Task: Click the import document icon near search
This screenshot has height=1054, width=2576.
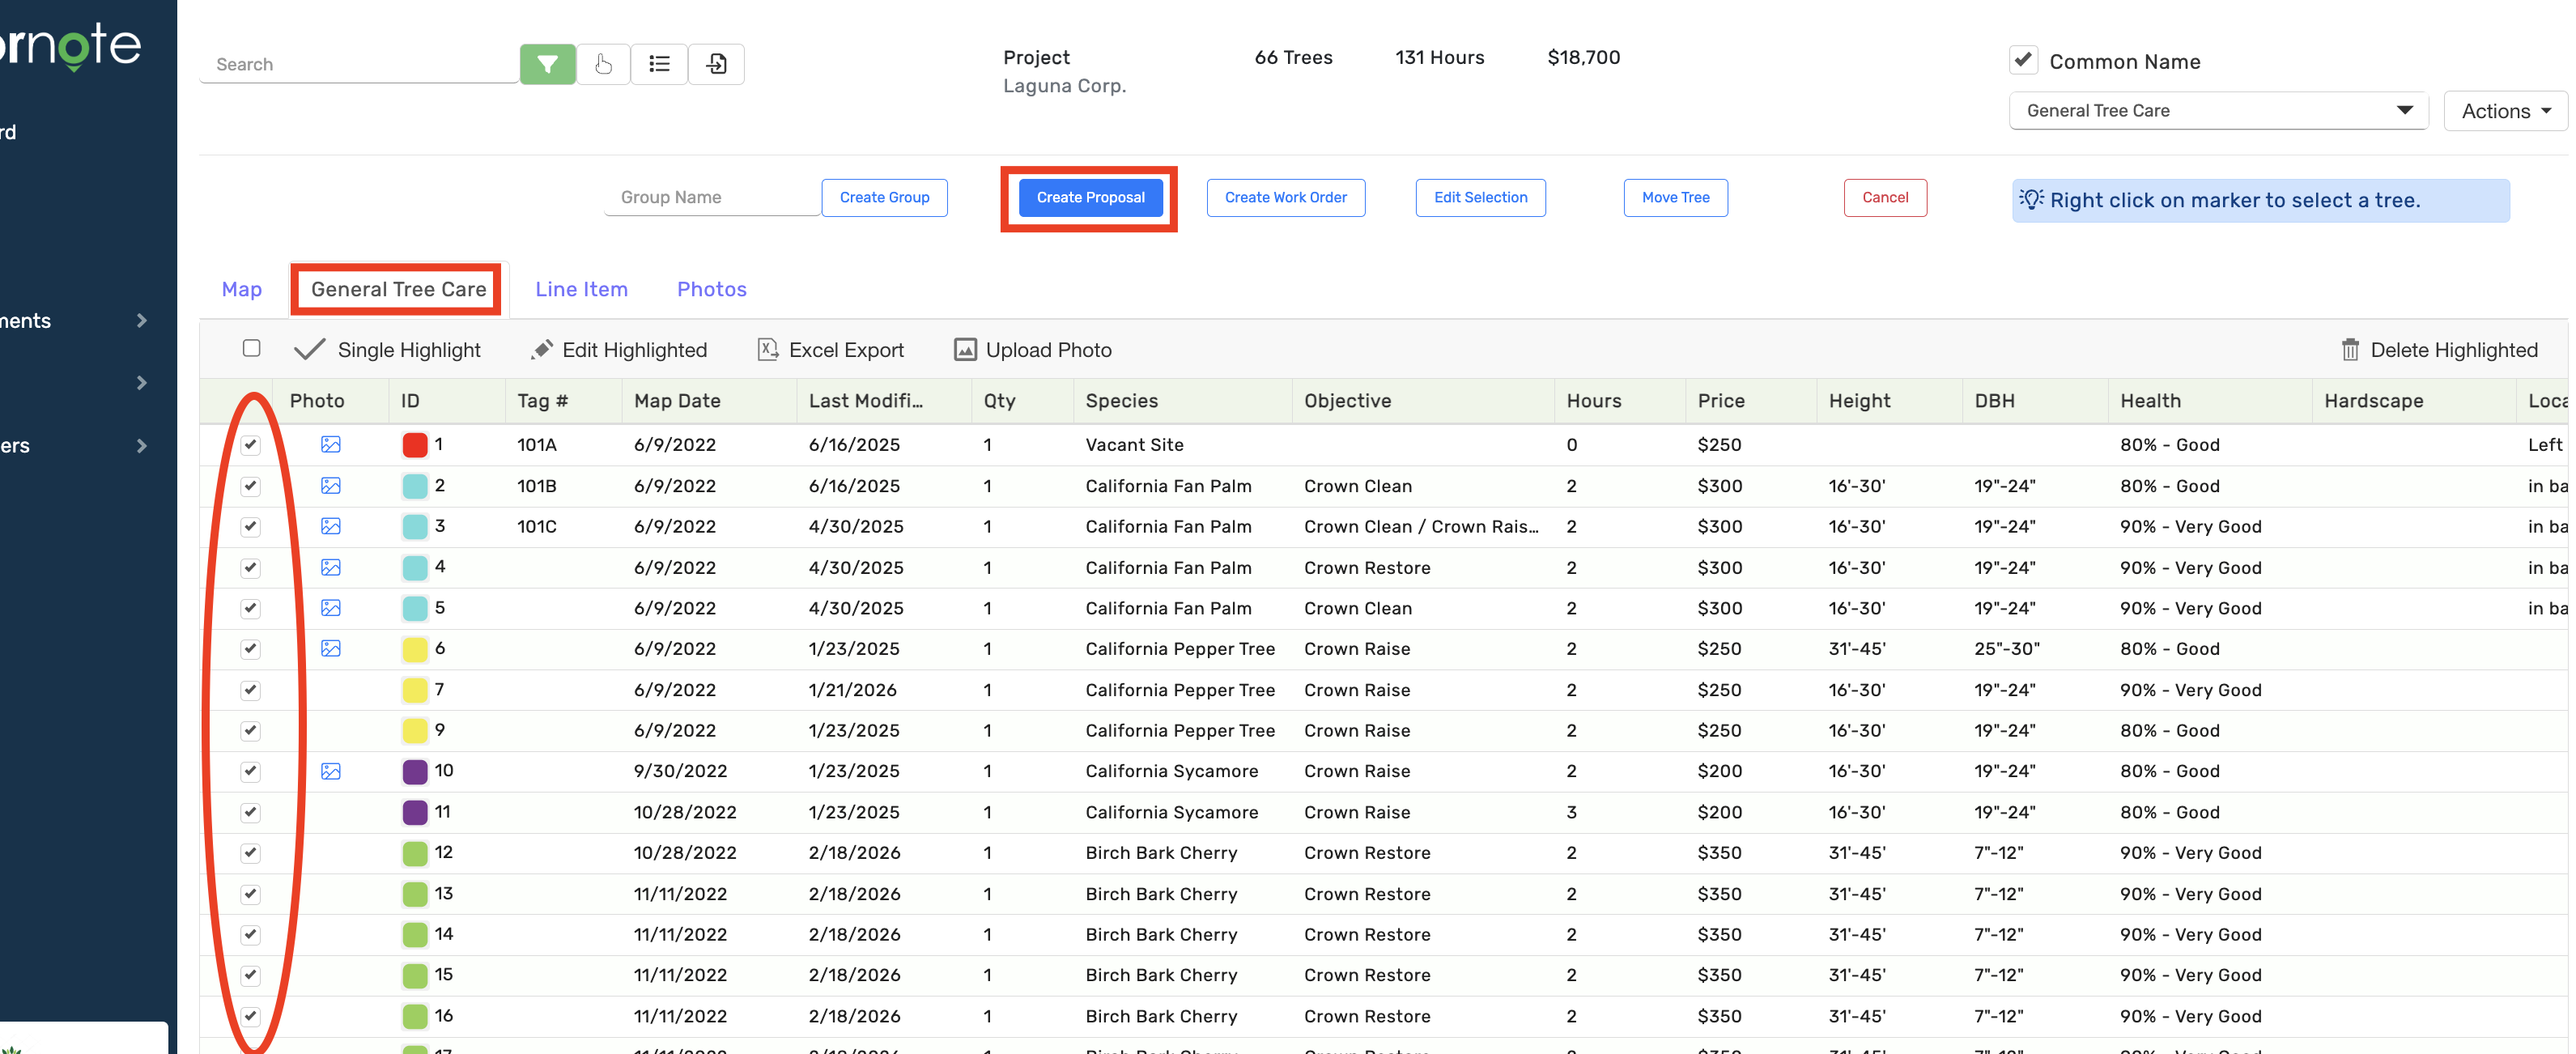Action: click(x=716, y=64)
